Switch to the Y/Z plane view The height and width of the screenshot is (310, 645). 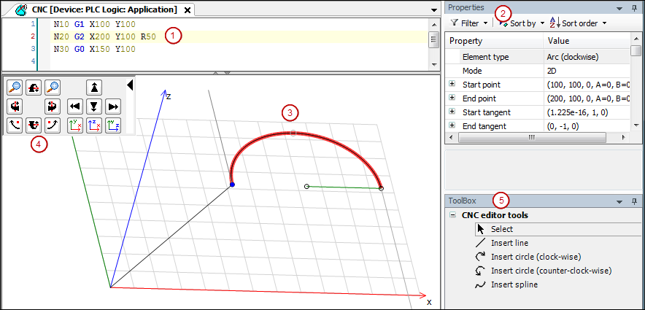[x=113, y=125]
